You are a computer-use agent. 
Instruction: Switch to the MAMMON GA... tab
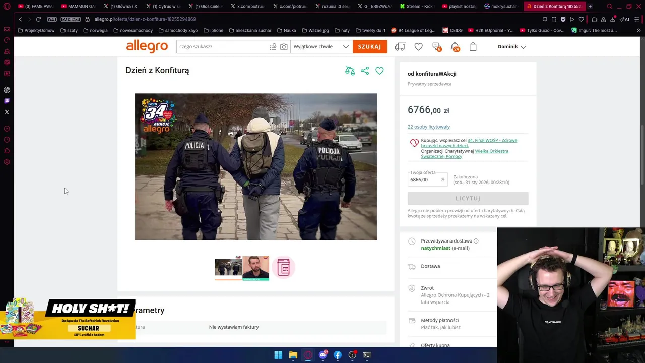coord(79,6)
